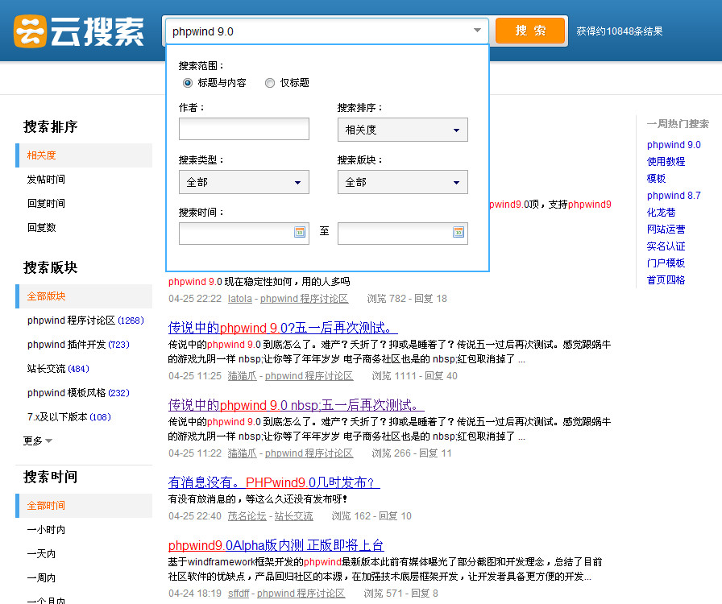Viewport: 722px width, 604px height.
Task: Open hot search 首页四格
Action: coord(666,280)
